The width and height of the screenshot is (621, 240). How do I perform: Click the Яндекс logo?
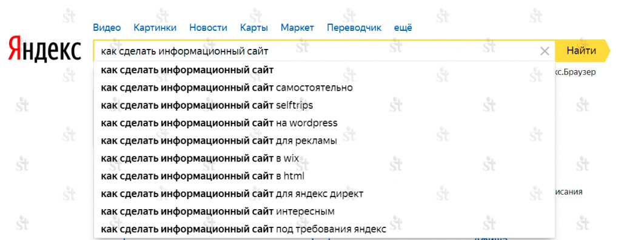click(x=44, y=50)
